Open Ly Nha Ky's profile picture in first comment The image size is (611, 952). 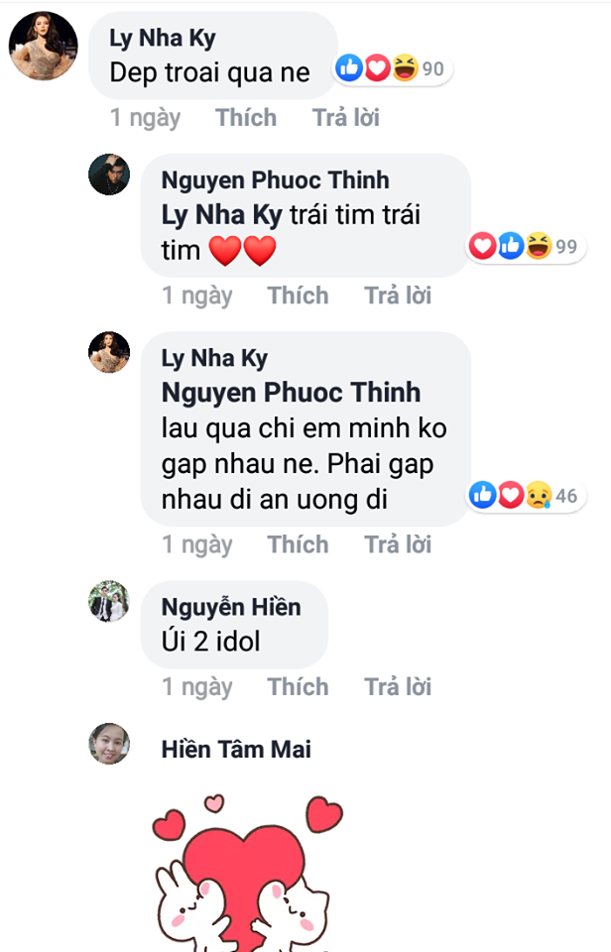pyautogui.click(x=44, y=48)
